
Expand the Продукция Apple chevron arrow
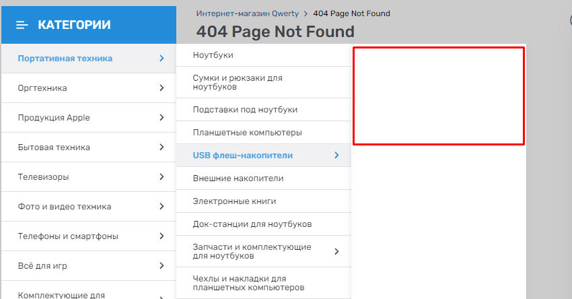click(x=162, y=118)
